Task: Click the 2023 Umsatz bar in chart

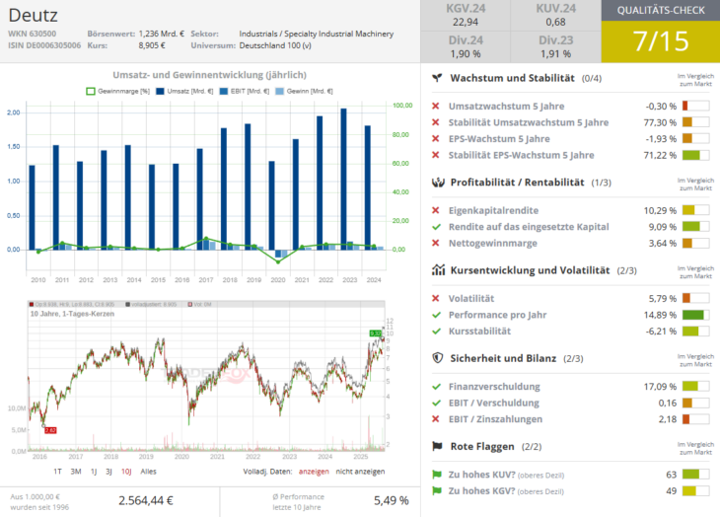Action: pos(343,179)
